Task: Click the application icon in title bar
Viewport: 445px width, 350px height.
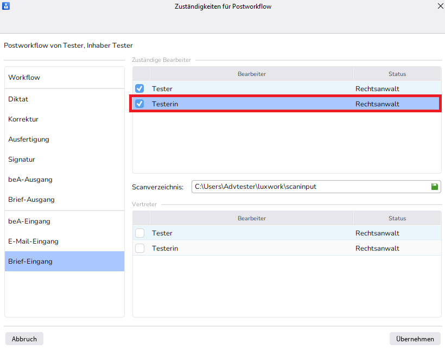Action: coord(7,7)
